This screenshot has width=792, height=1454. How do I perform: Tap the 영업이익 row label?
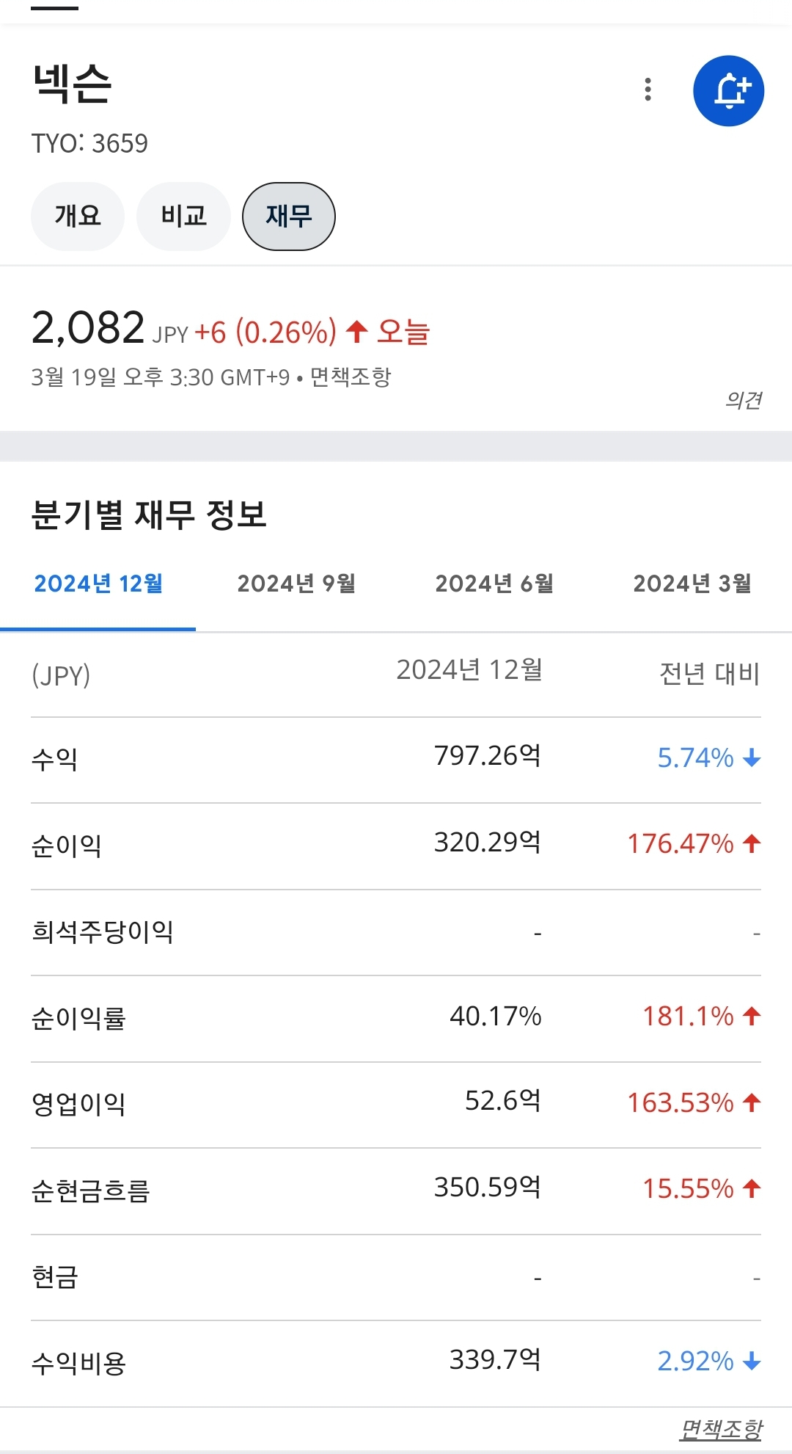(x=78, y=1104)
